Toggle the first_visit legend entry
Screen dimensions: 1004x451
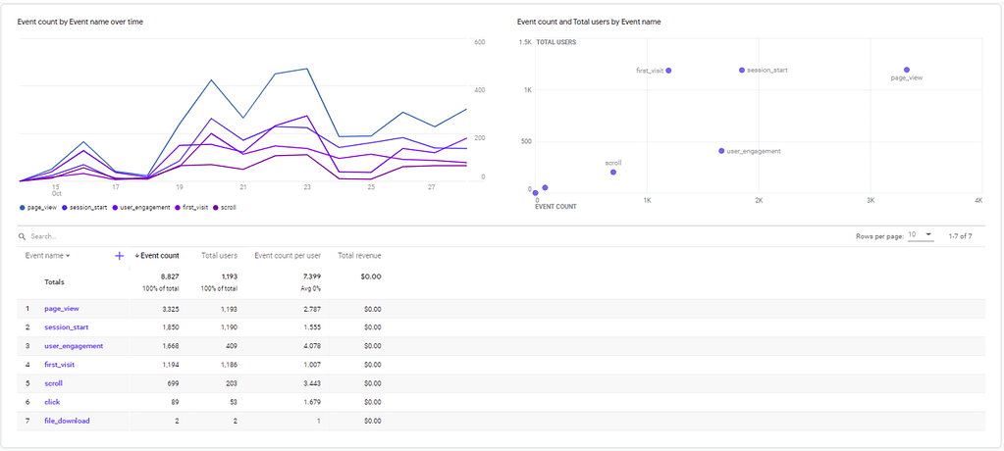(x=191, y=207)
